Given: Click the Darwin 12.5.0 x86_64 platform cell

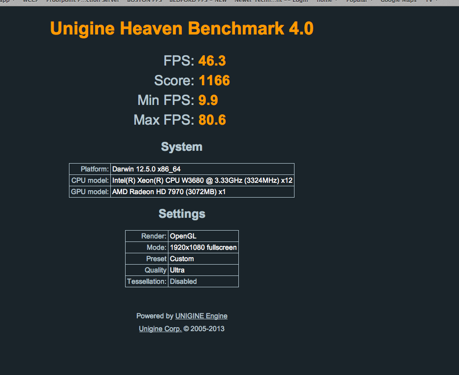Looking at the screenshot, I should 202,169.
